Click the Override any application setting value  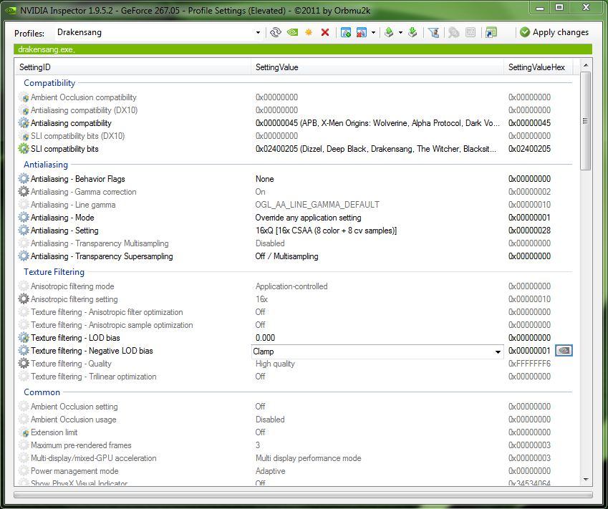tap(308, 218)
